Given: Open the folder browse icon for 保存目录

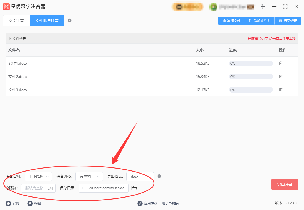Looking at the screenshot, I should [x=134, y=188].
